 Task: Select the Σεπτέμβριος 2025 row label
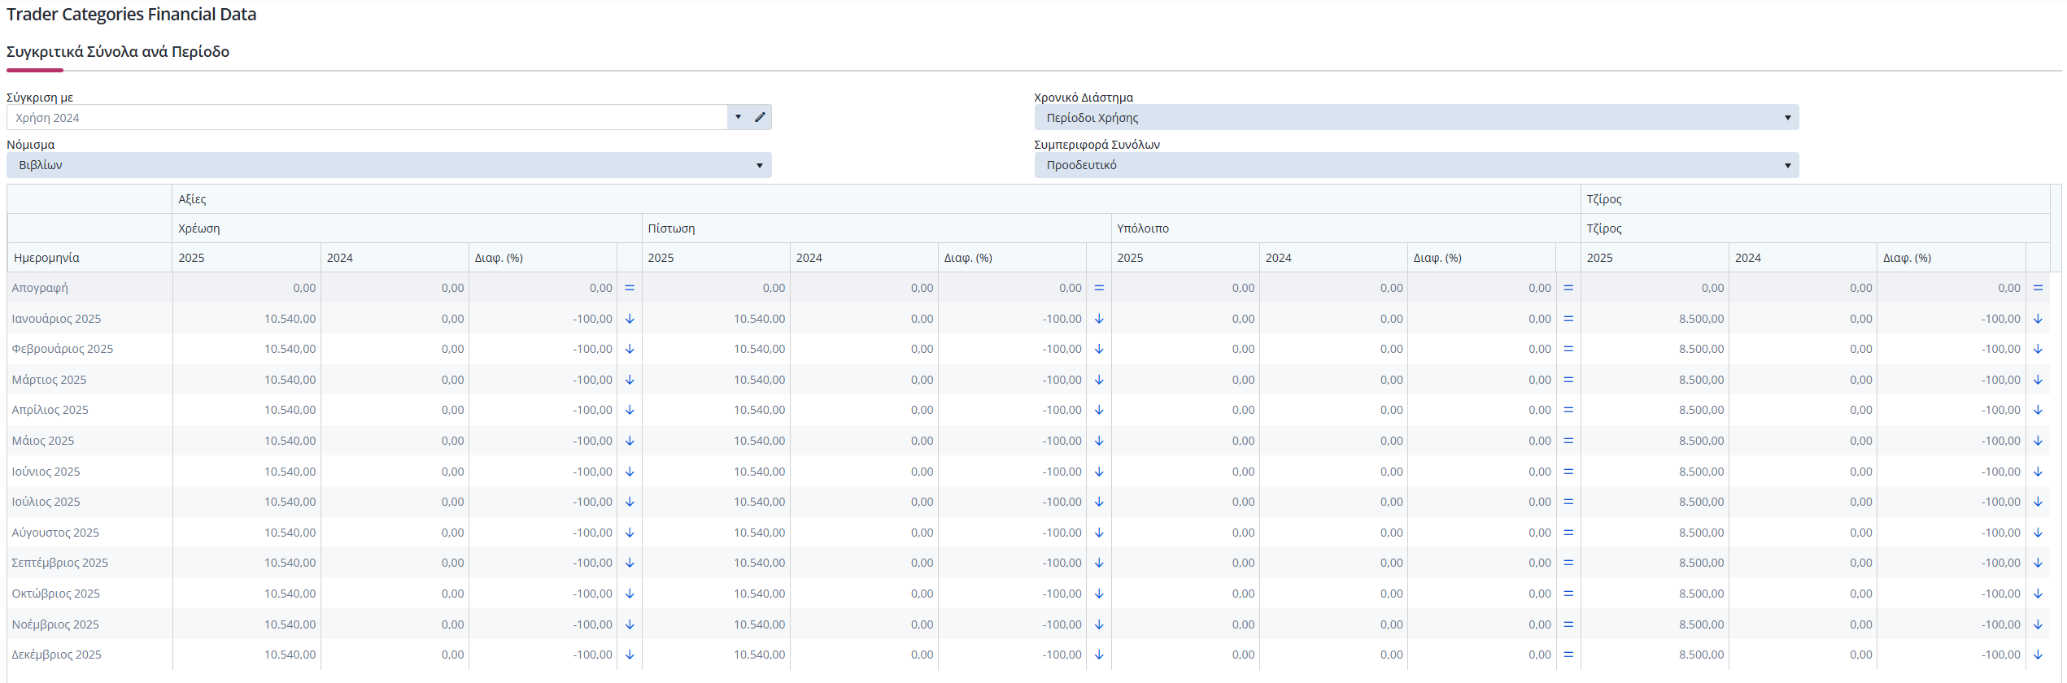click(59, 563)
